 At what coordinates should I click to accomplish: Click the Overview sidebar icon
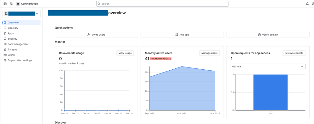(5, 23)
